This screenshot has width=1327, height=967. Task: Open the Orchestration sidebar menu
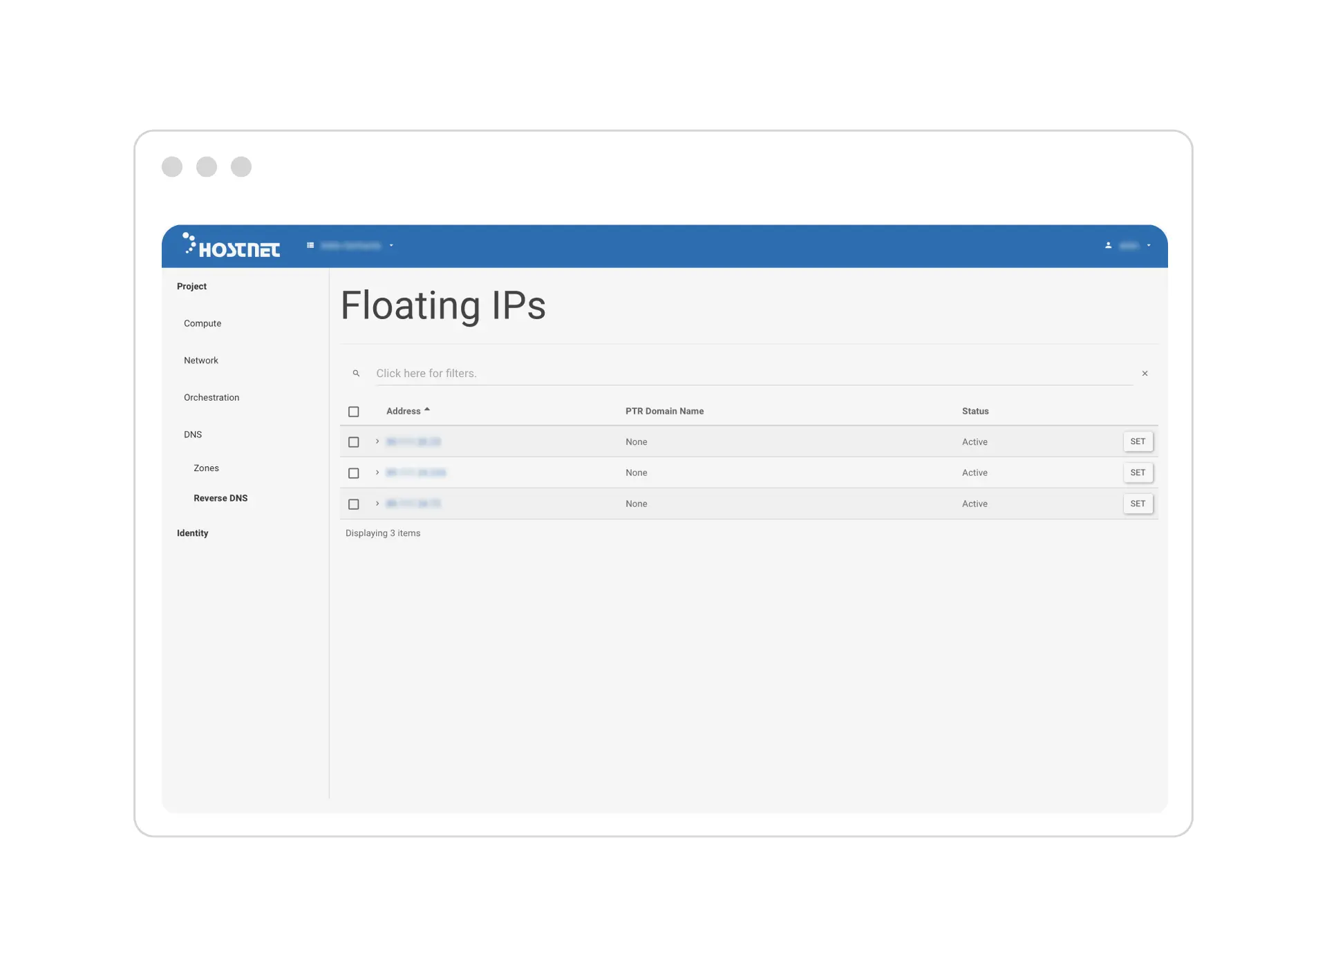coord(211,397)
